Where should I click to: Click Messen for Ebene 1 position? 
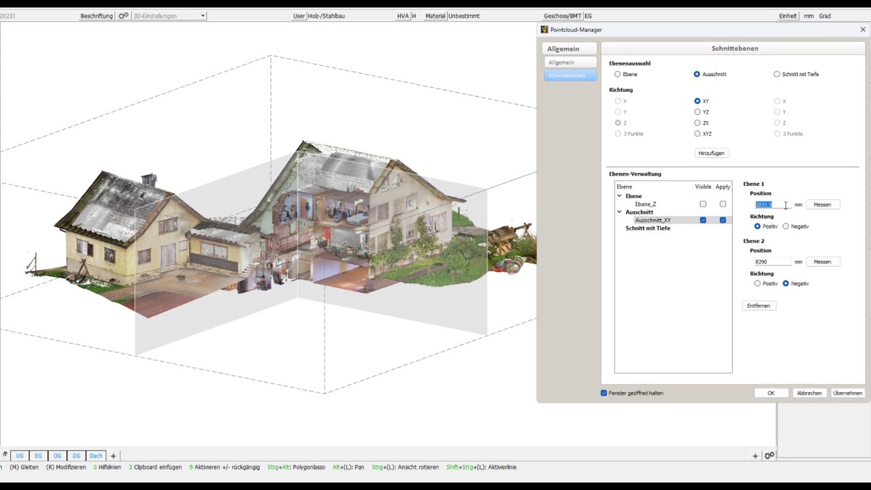point(822,205)
